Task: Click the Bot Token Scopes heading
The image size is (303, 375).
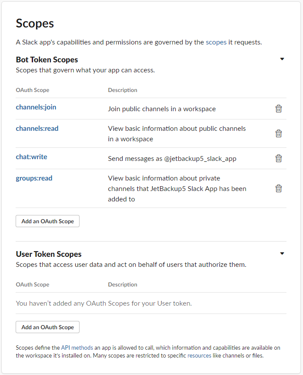Action: point(47,60)
